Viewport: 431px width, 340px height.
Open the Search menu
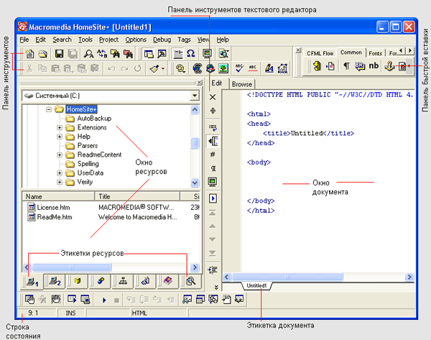62,40
